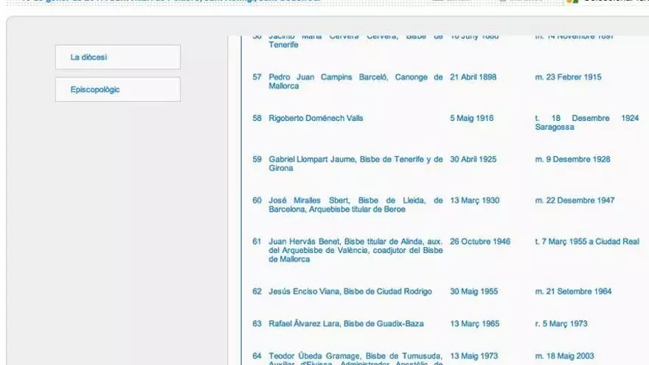Screen dimensions: 649x365
Task: Click the date 21 Abril 1898
Action: (x=473, y=77)
